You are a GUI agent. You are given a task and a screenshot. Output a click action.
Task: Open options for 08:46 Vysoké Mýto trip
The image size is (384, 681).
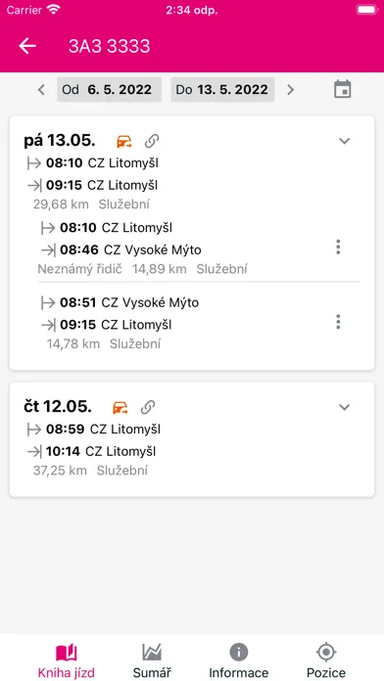[338, 248]
